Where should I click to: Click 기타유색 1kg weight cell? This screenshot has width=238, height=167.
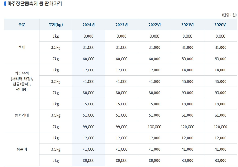(56, 70)
